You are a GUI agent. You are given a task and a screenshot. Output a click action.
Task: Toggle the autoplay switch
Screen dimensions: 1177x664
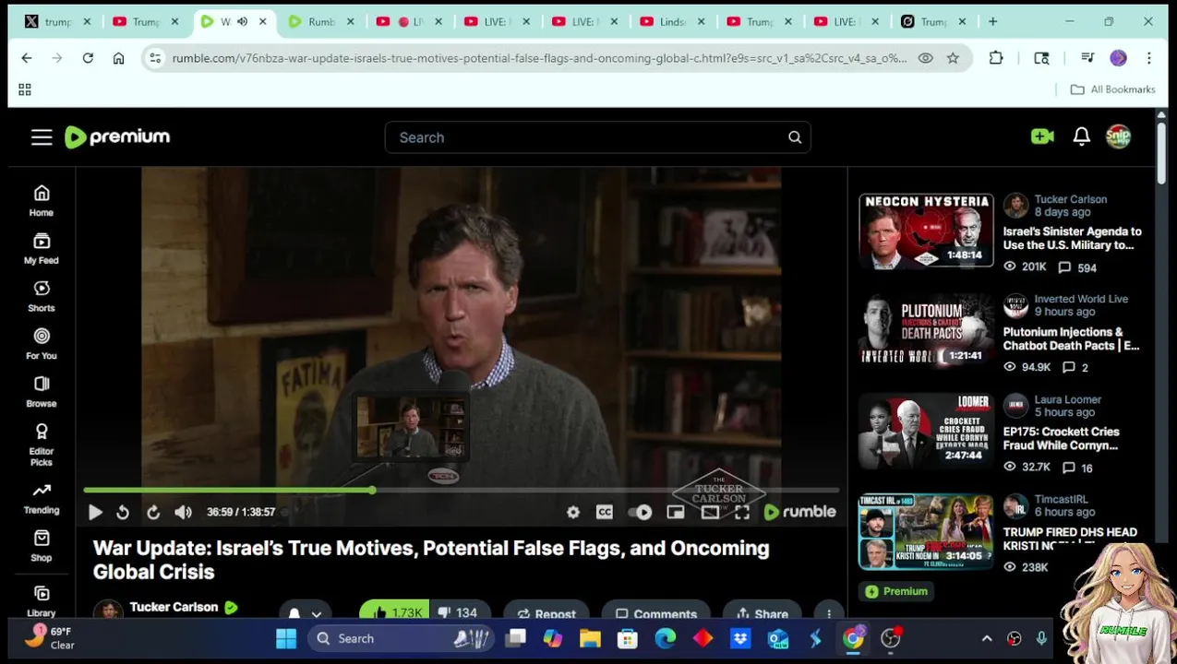pos(641,512)
